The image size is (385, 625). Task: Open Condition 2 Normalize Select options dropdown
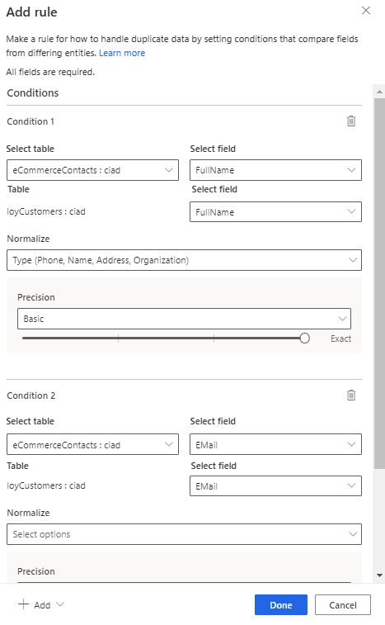click(184, 534)
